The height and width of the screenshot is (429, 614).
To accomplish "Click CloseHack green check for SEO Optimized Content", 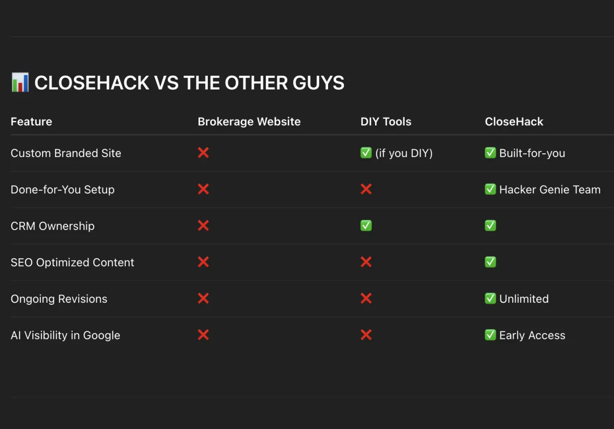I will (x=490, y=262).
